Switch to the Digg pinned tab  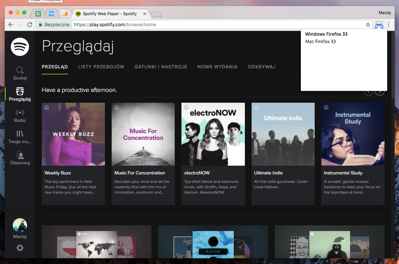pos(51,14)
